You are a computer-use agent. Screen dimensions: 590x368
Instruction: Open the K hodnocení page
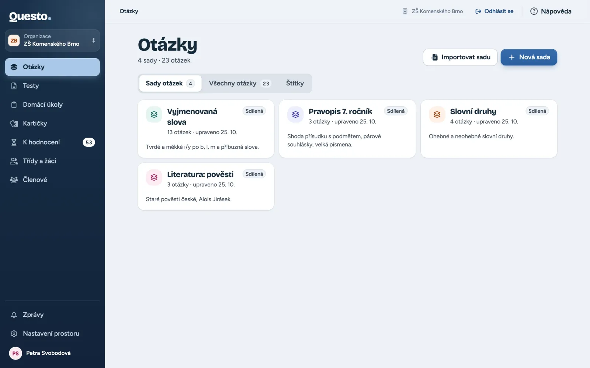pos(52,142)
